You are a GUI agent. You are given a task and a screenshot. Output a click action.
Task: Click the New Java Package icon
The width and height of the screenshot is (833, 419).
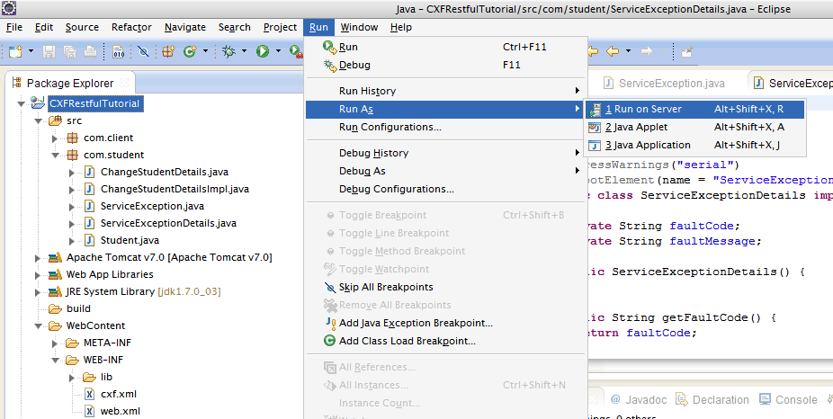[167, 52]
